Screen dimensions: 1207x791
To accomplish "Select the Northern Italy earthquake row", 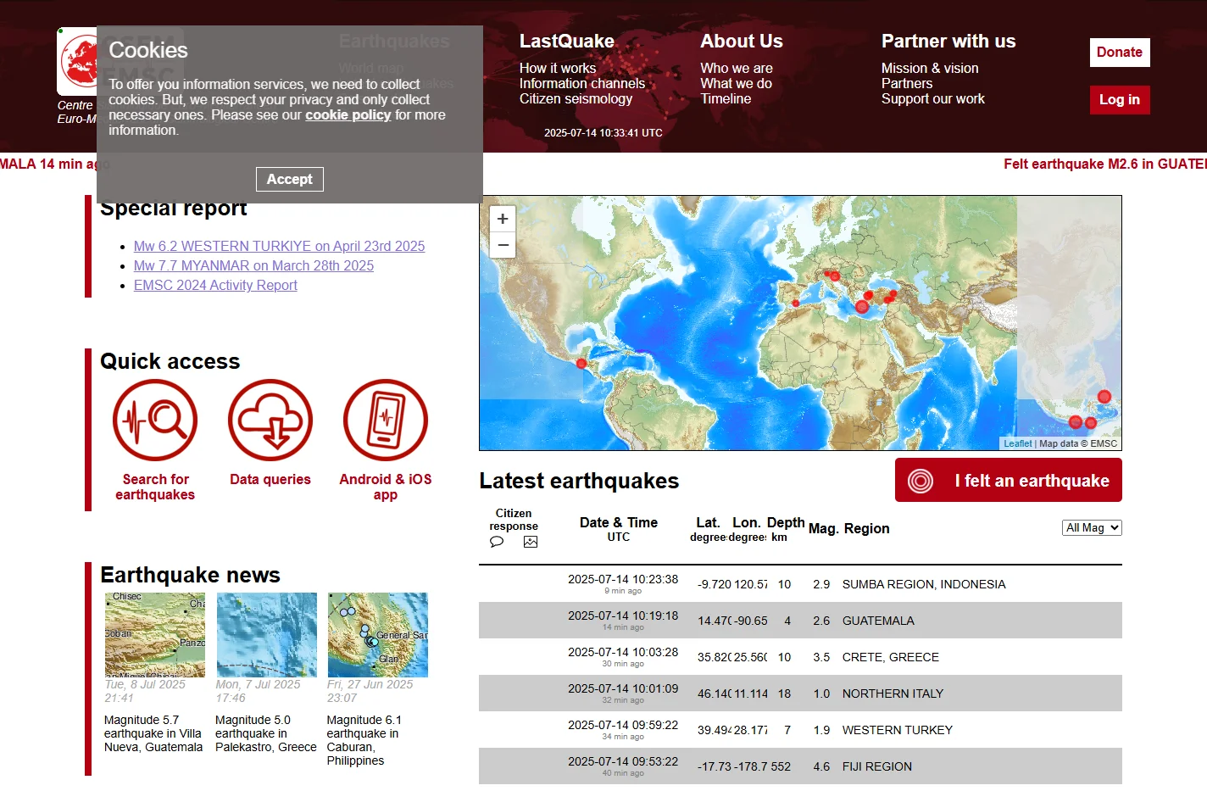I will pos(800,694).
